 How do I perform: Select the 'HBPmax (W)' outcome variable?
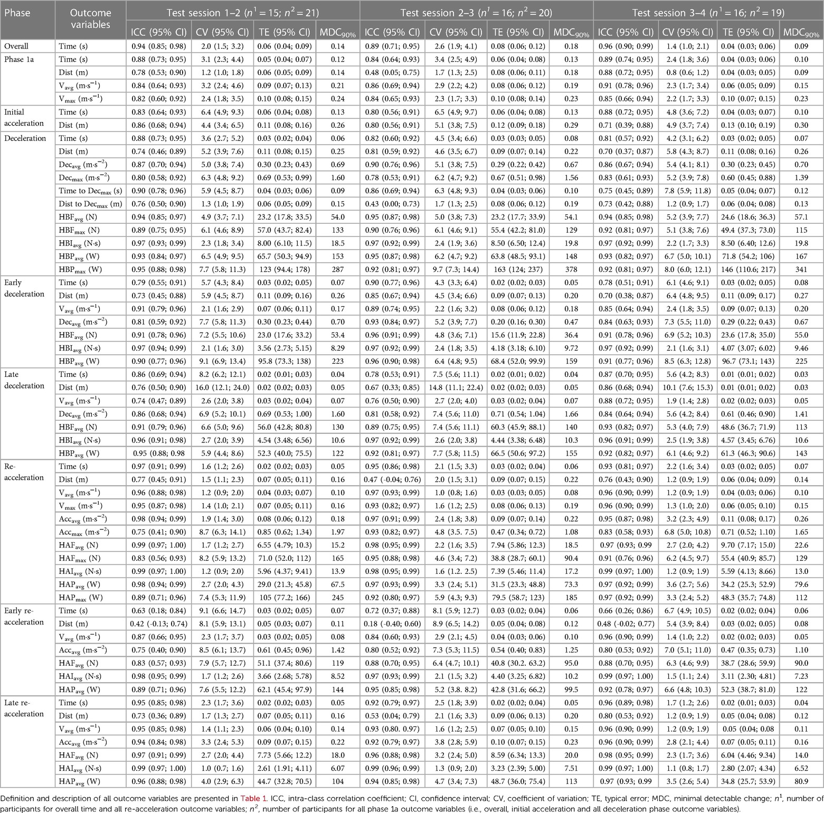pyautogui.click(x=81, y=269)
